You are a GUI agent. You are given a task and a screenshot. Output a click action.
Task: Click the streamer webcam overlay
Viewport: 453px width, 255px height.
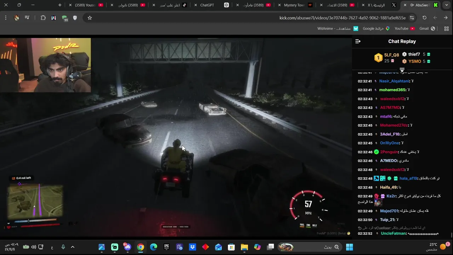point(45,65)
